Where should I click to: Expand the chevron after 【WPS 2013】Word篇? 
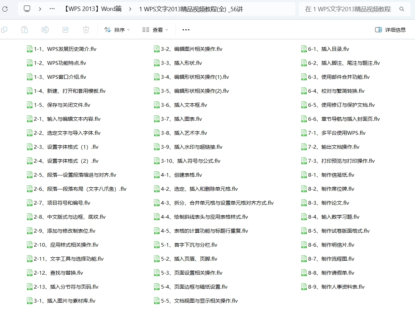click(130, 9)
